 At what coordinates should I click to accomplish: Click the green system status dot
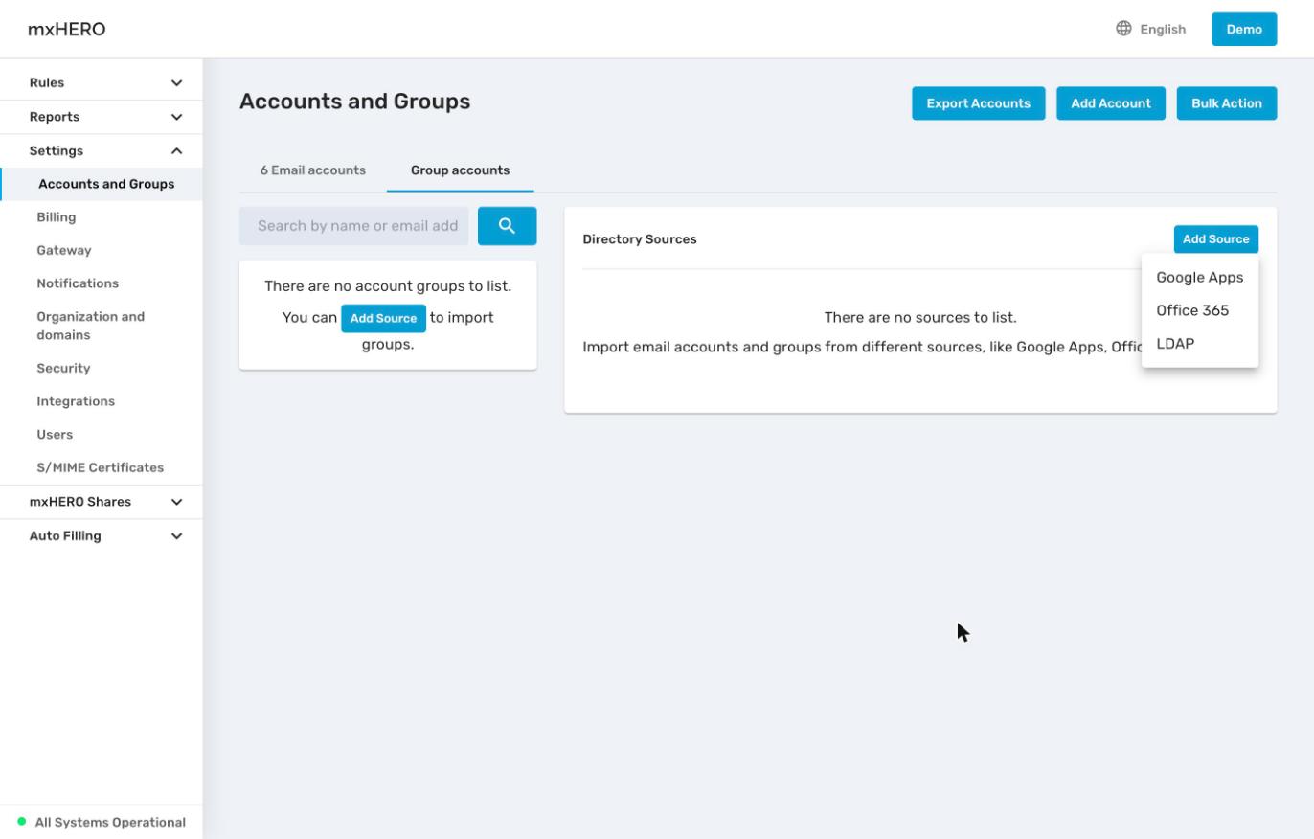[22, 822]
